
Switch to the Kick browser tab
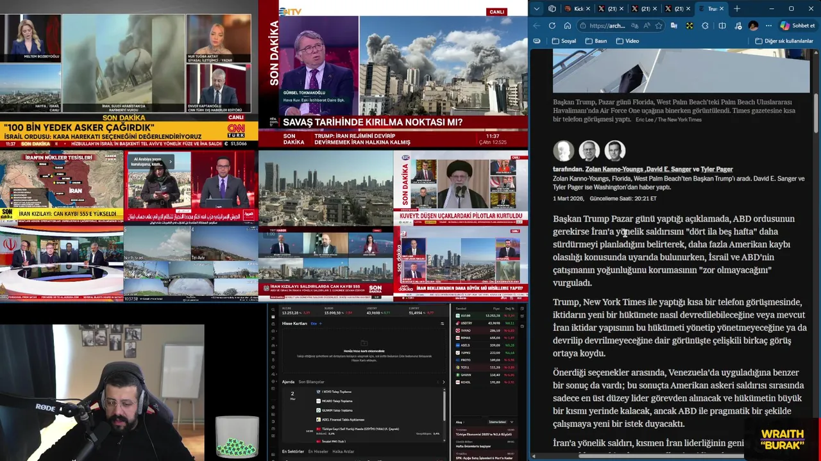[579, 9]
